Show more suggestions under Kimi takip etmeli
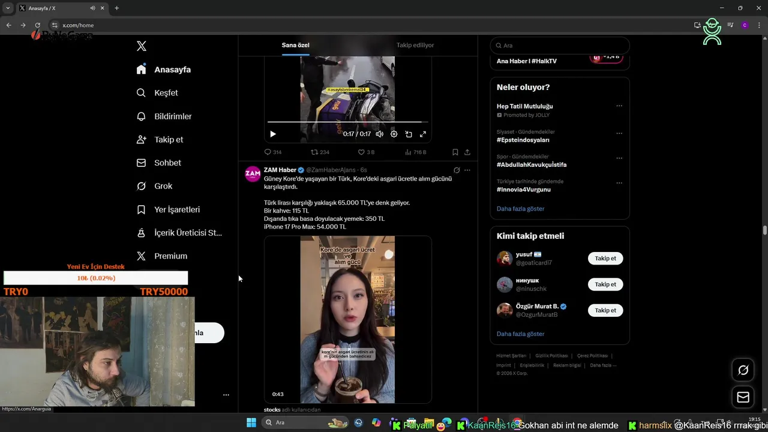The height and width of the screenshot is (432, 768). [x=521, y=334]
